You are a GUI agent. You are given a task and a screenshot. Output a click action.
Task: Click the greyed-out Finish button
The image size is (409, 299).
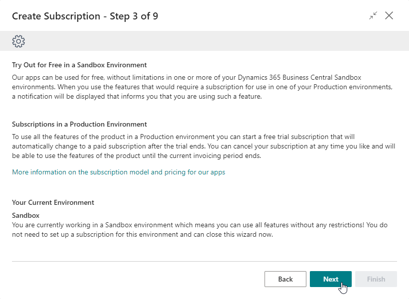[376, 279]
